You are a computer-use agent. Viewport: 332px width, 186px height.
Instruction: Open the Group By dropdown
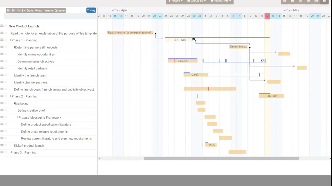click(196, 1)
